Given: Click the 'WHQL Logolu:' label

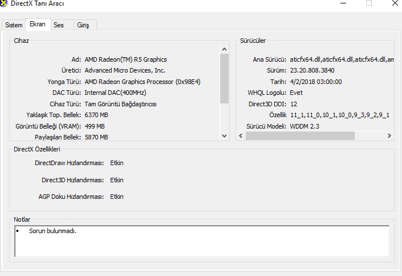Looking at the screenshot, I should coord(267,93).
